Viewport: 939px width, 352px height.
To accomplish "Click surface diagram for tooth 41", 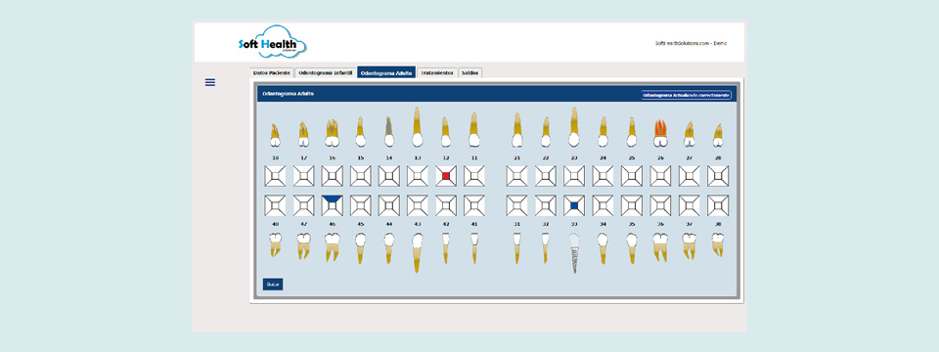I will 474,205.
